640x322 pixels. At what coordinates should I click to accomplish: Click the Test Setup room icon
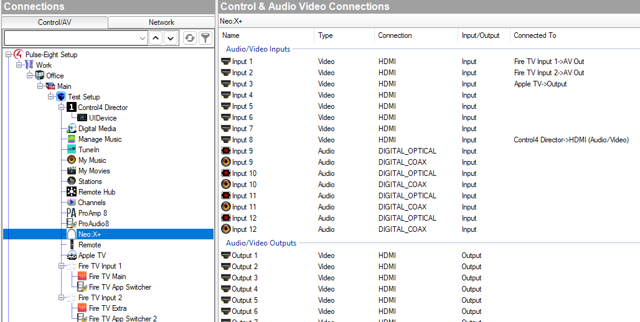click(61, 96)
